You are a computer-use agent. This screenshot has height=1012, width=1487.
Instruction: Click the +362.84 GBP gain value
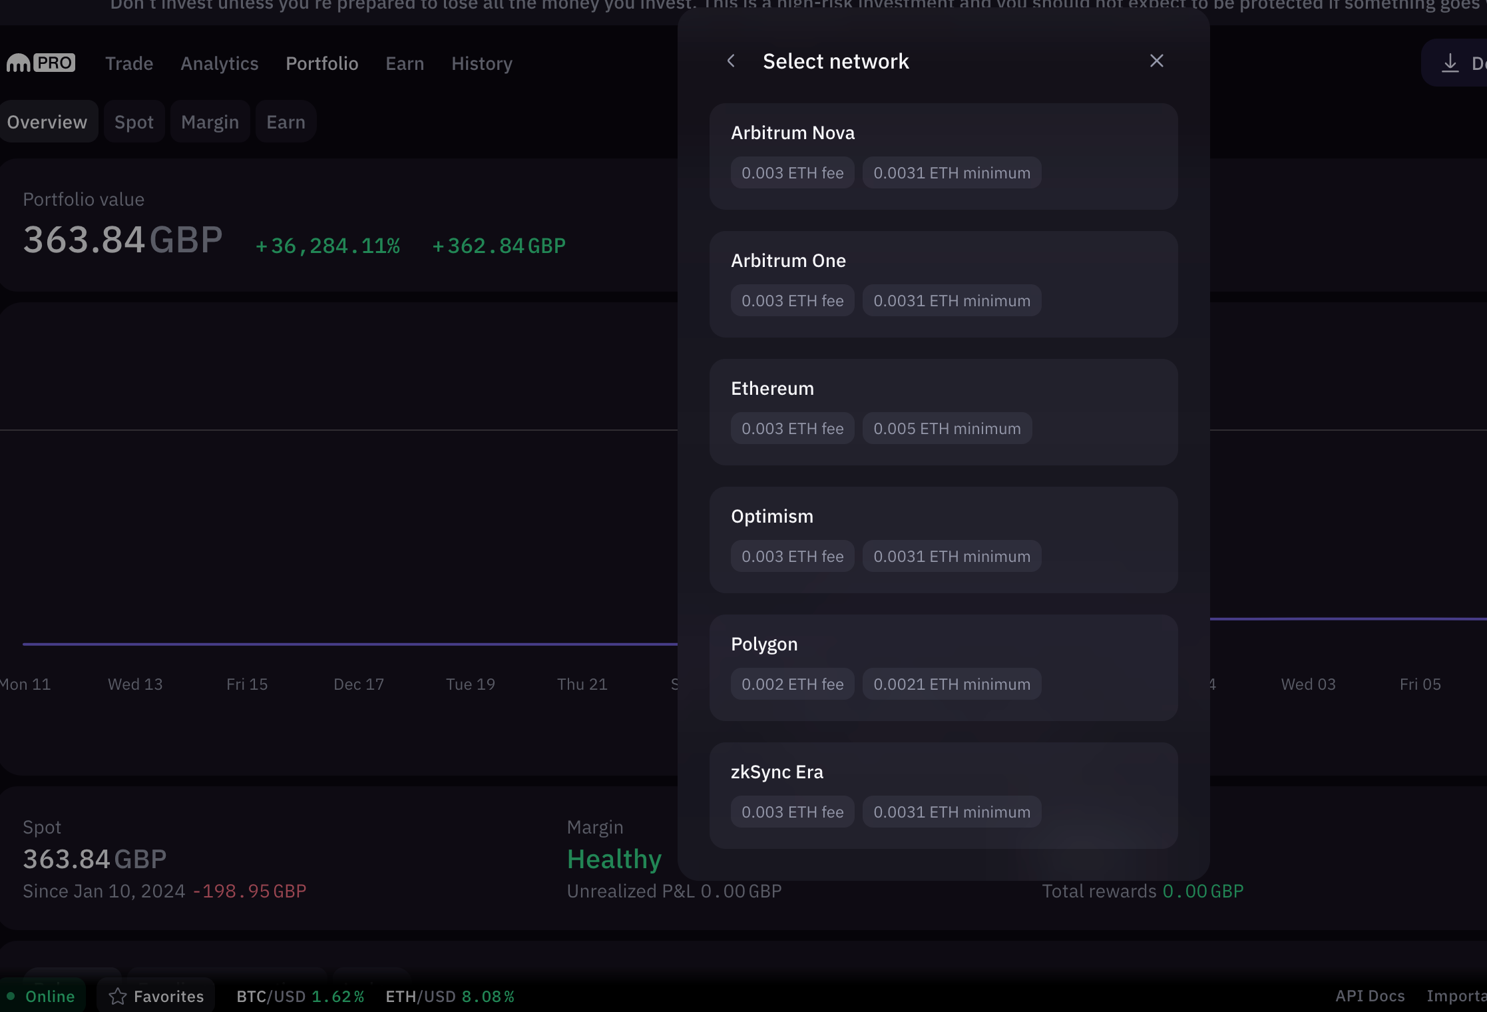click(499, 246)
